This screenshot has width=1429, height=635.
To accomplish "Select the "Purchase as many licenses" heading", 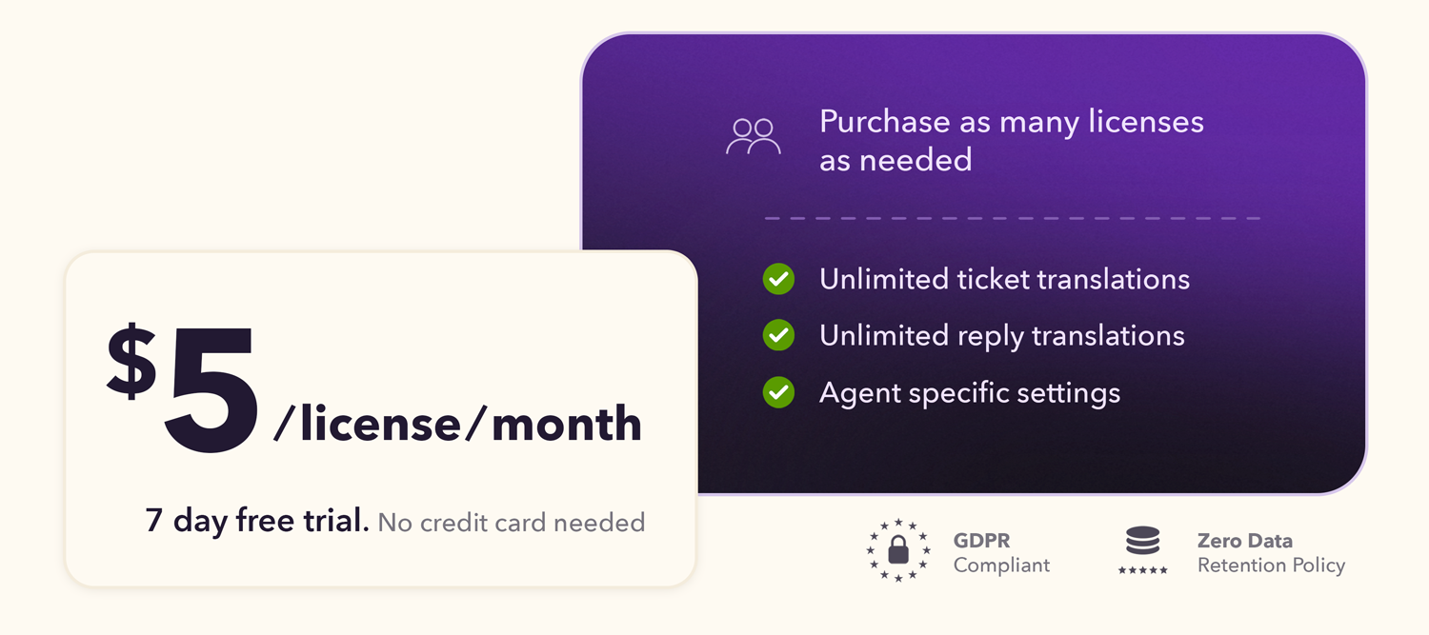I will point(1011,140).
